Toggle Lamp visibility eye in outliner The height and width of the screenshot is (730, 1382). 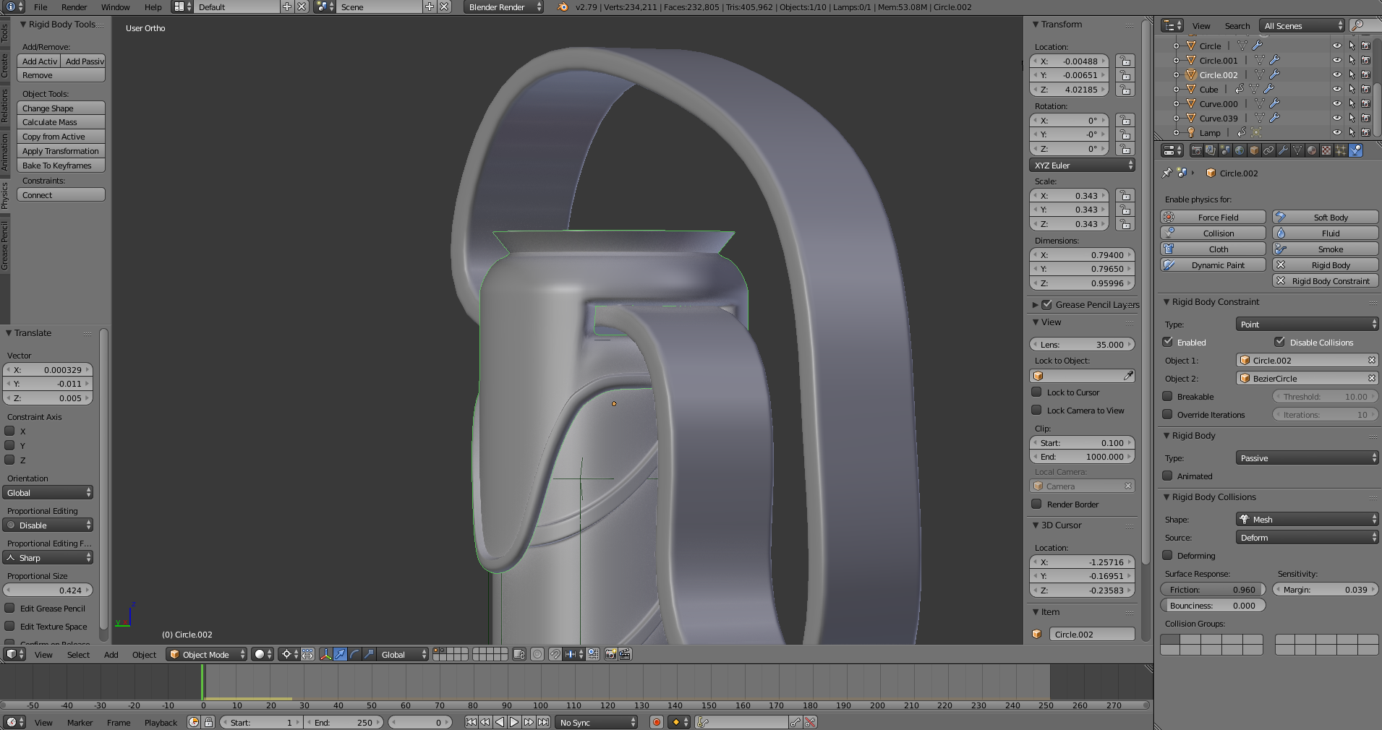tap(1336, 133)
